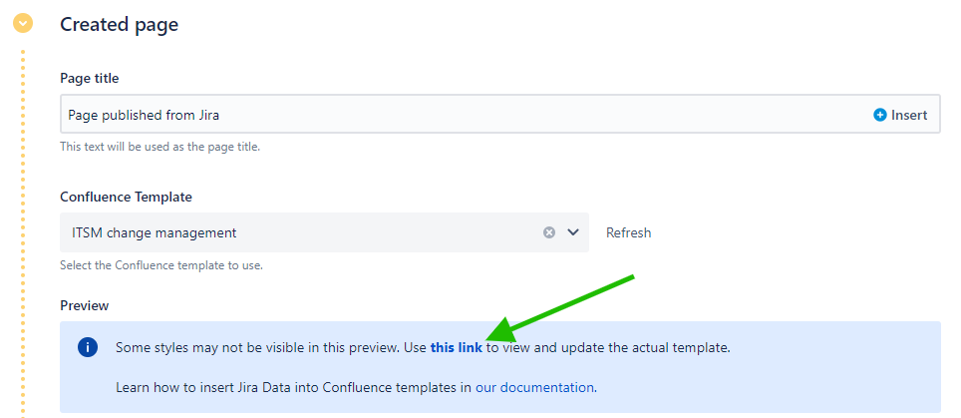Open "this link" to view the template
This screenshot has height=418, width=961.
pos(457,347)
